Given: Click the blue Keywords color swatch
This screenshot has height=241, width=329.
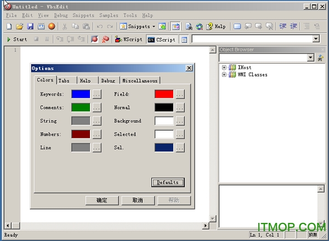Looking at the screenshot, I should [81, 94].
